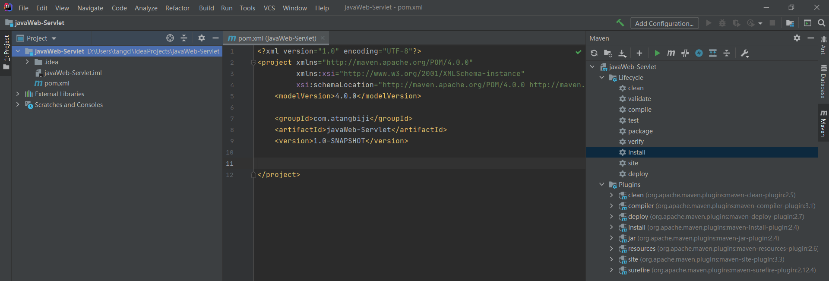Add Maven Projects with the plus icon
This screenshot has height=281, width=829.
(x=639, y=53)
